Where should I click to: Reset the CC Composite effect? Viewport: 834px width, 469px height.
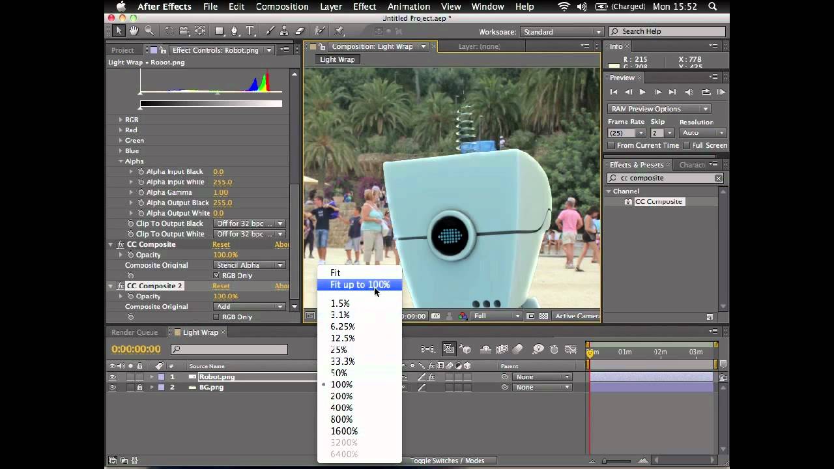coord(221,245)
